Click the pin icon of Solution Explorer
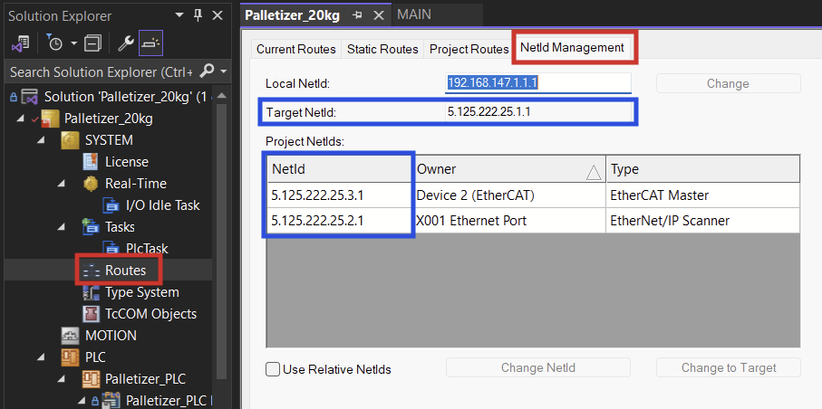Screen dimensions: 822x409 pos(198,15)
